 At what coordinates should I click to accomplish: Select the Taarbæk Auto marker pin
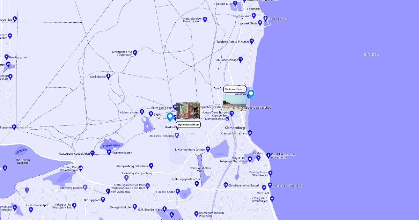click(x=254, y=16)
